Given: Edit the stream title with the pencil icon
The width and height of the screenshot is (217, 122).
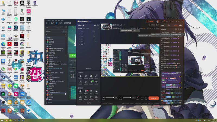Looking at the screenshot, I should click(x=125, y=25).
